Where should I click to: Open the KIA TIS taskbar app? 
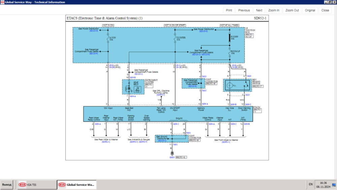(37, 185)
